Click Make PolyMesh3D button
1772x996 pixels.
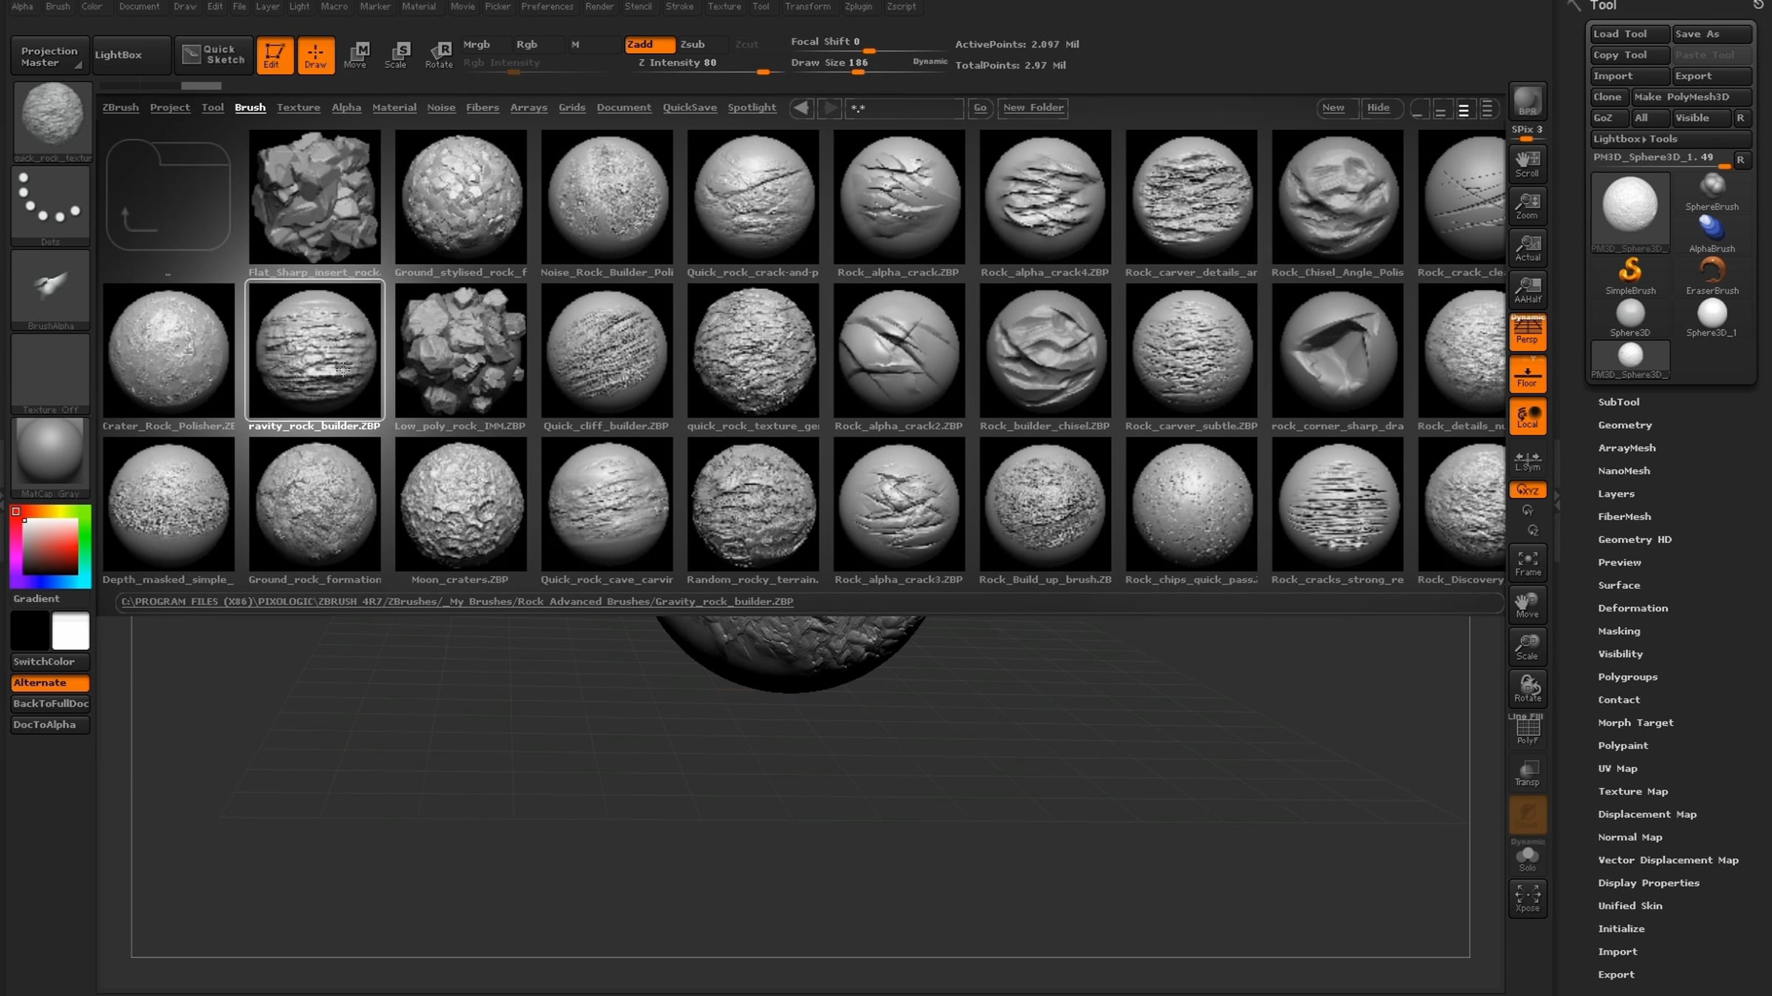click(1691, 97)
